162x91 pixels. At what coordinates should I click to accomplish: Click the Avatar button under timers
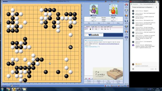pyautogui.click(x=108, y=23)
